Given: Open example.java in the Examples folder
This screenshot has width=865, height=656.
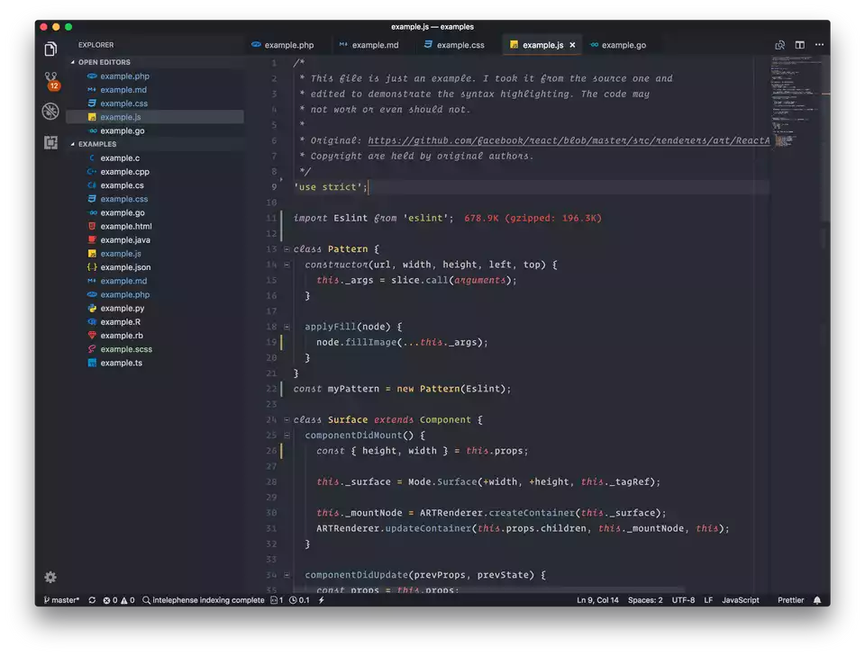Looking at the screenshot, I should point(154,240).
